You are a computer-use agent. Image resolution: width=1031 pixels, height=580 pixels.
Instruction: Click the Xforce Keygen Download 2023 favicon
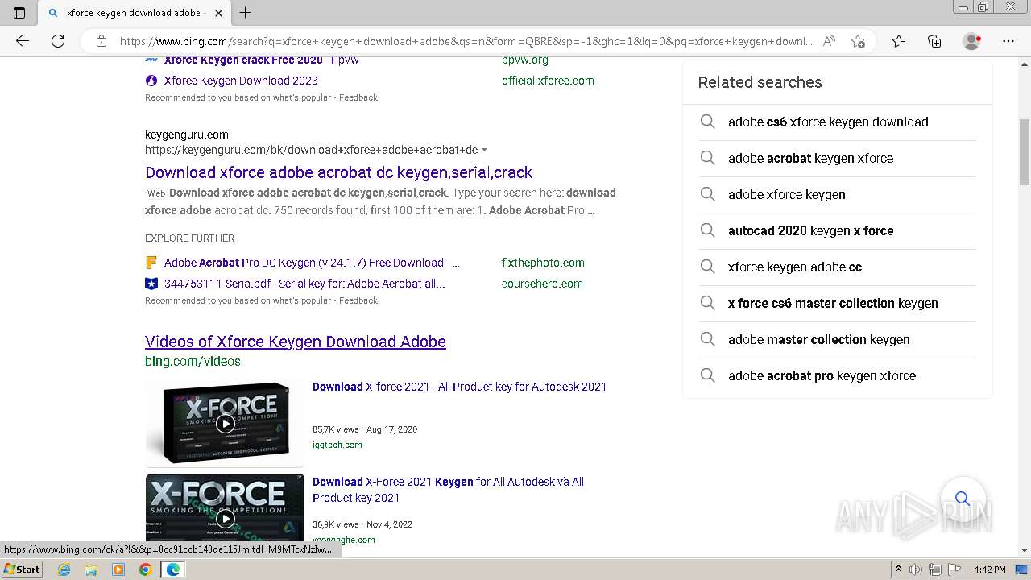coord(151,81)
